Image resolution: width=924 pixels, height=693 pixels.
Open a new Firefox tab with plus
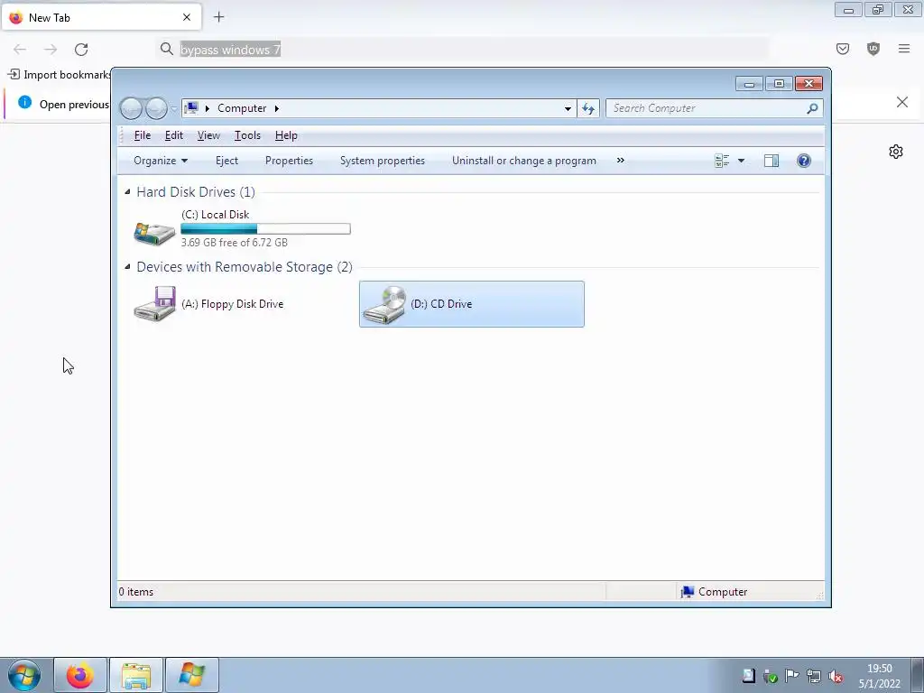(x=218, y=17)
